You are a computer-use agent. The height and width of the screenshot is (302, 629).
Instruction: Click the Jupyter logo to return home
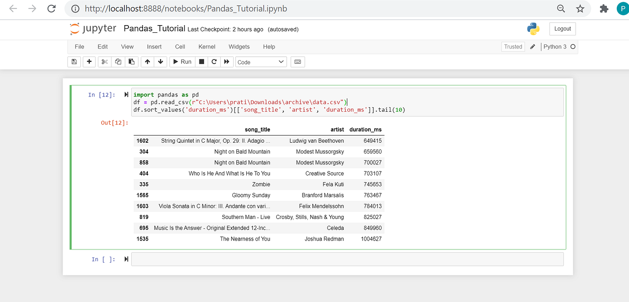tap(93, 28)
